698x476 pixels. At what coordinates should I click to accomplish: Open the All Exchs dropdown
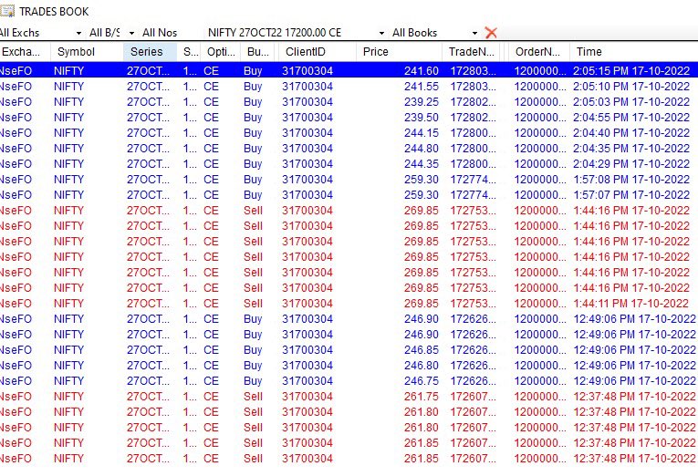pyautogui.click(x=78, y=33)
